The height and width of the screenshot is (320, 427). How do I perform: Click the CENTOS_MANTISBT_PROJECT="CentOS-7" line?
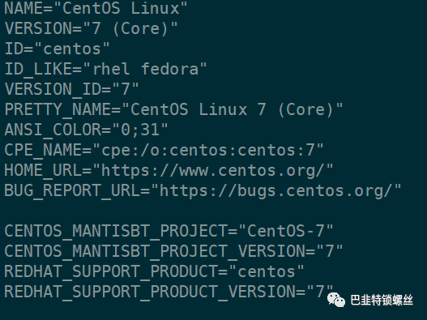169,232
